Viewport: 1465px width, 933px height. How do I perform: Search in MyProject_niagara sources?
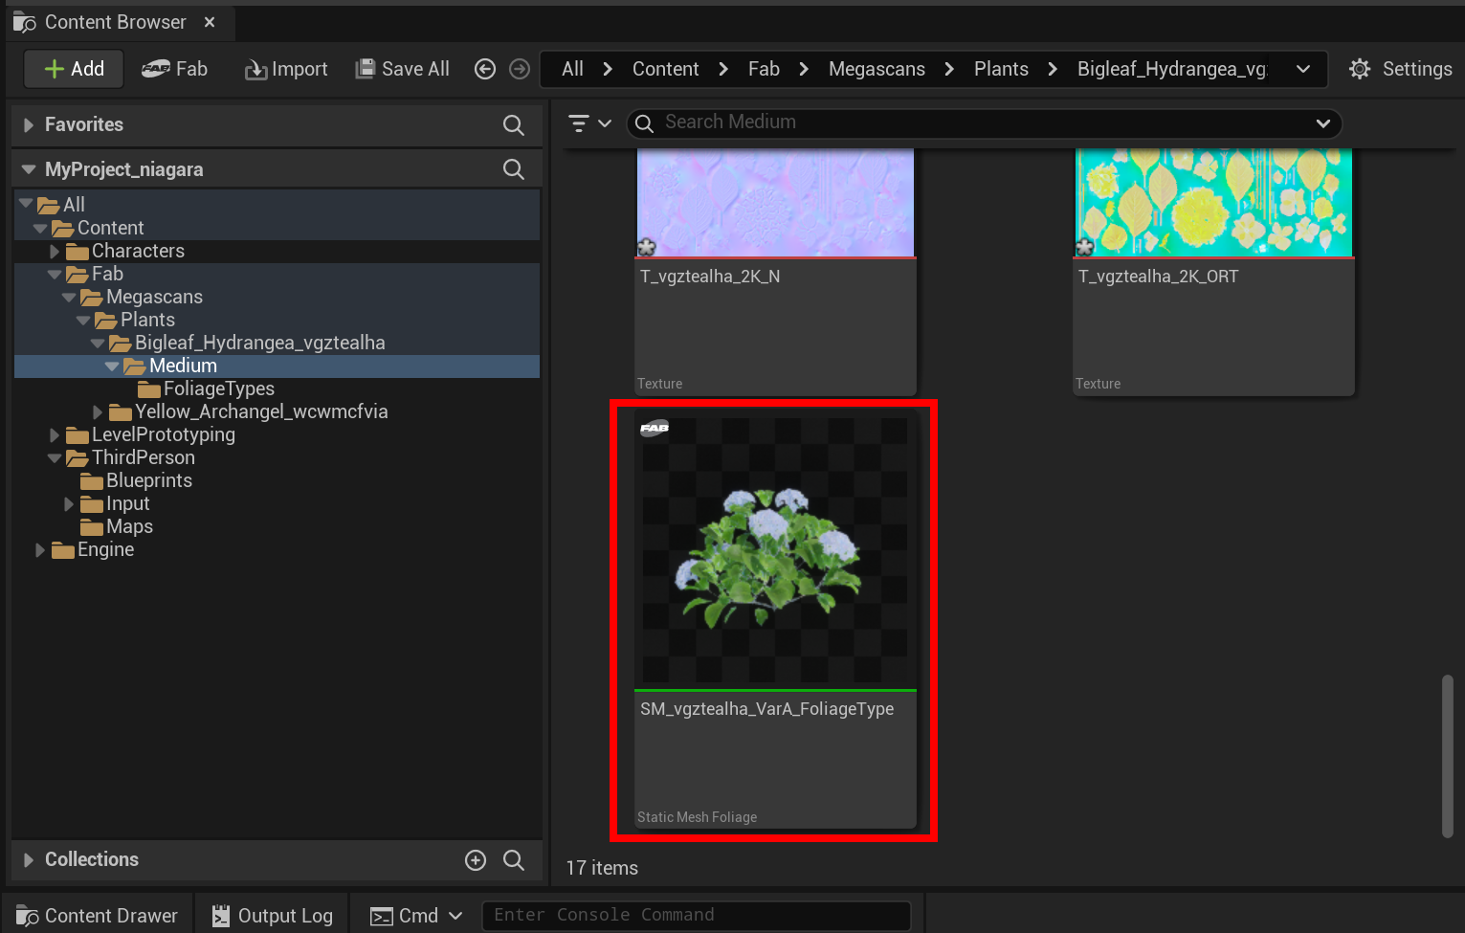(x=514, y=169)
